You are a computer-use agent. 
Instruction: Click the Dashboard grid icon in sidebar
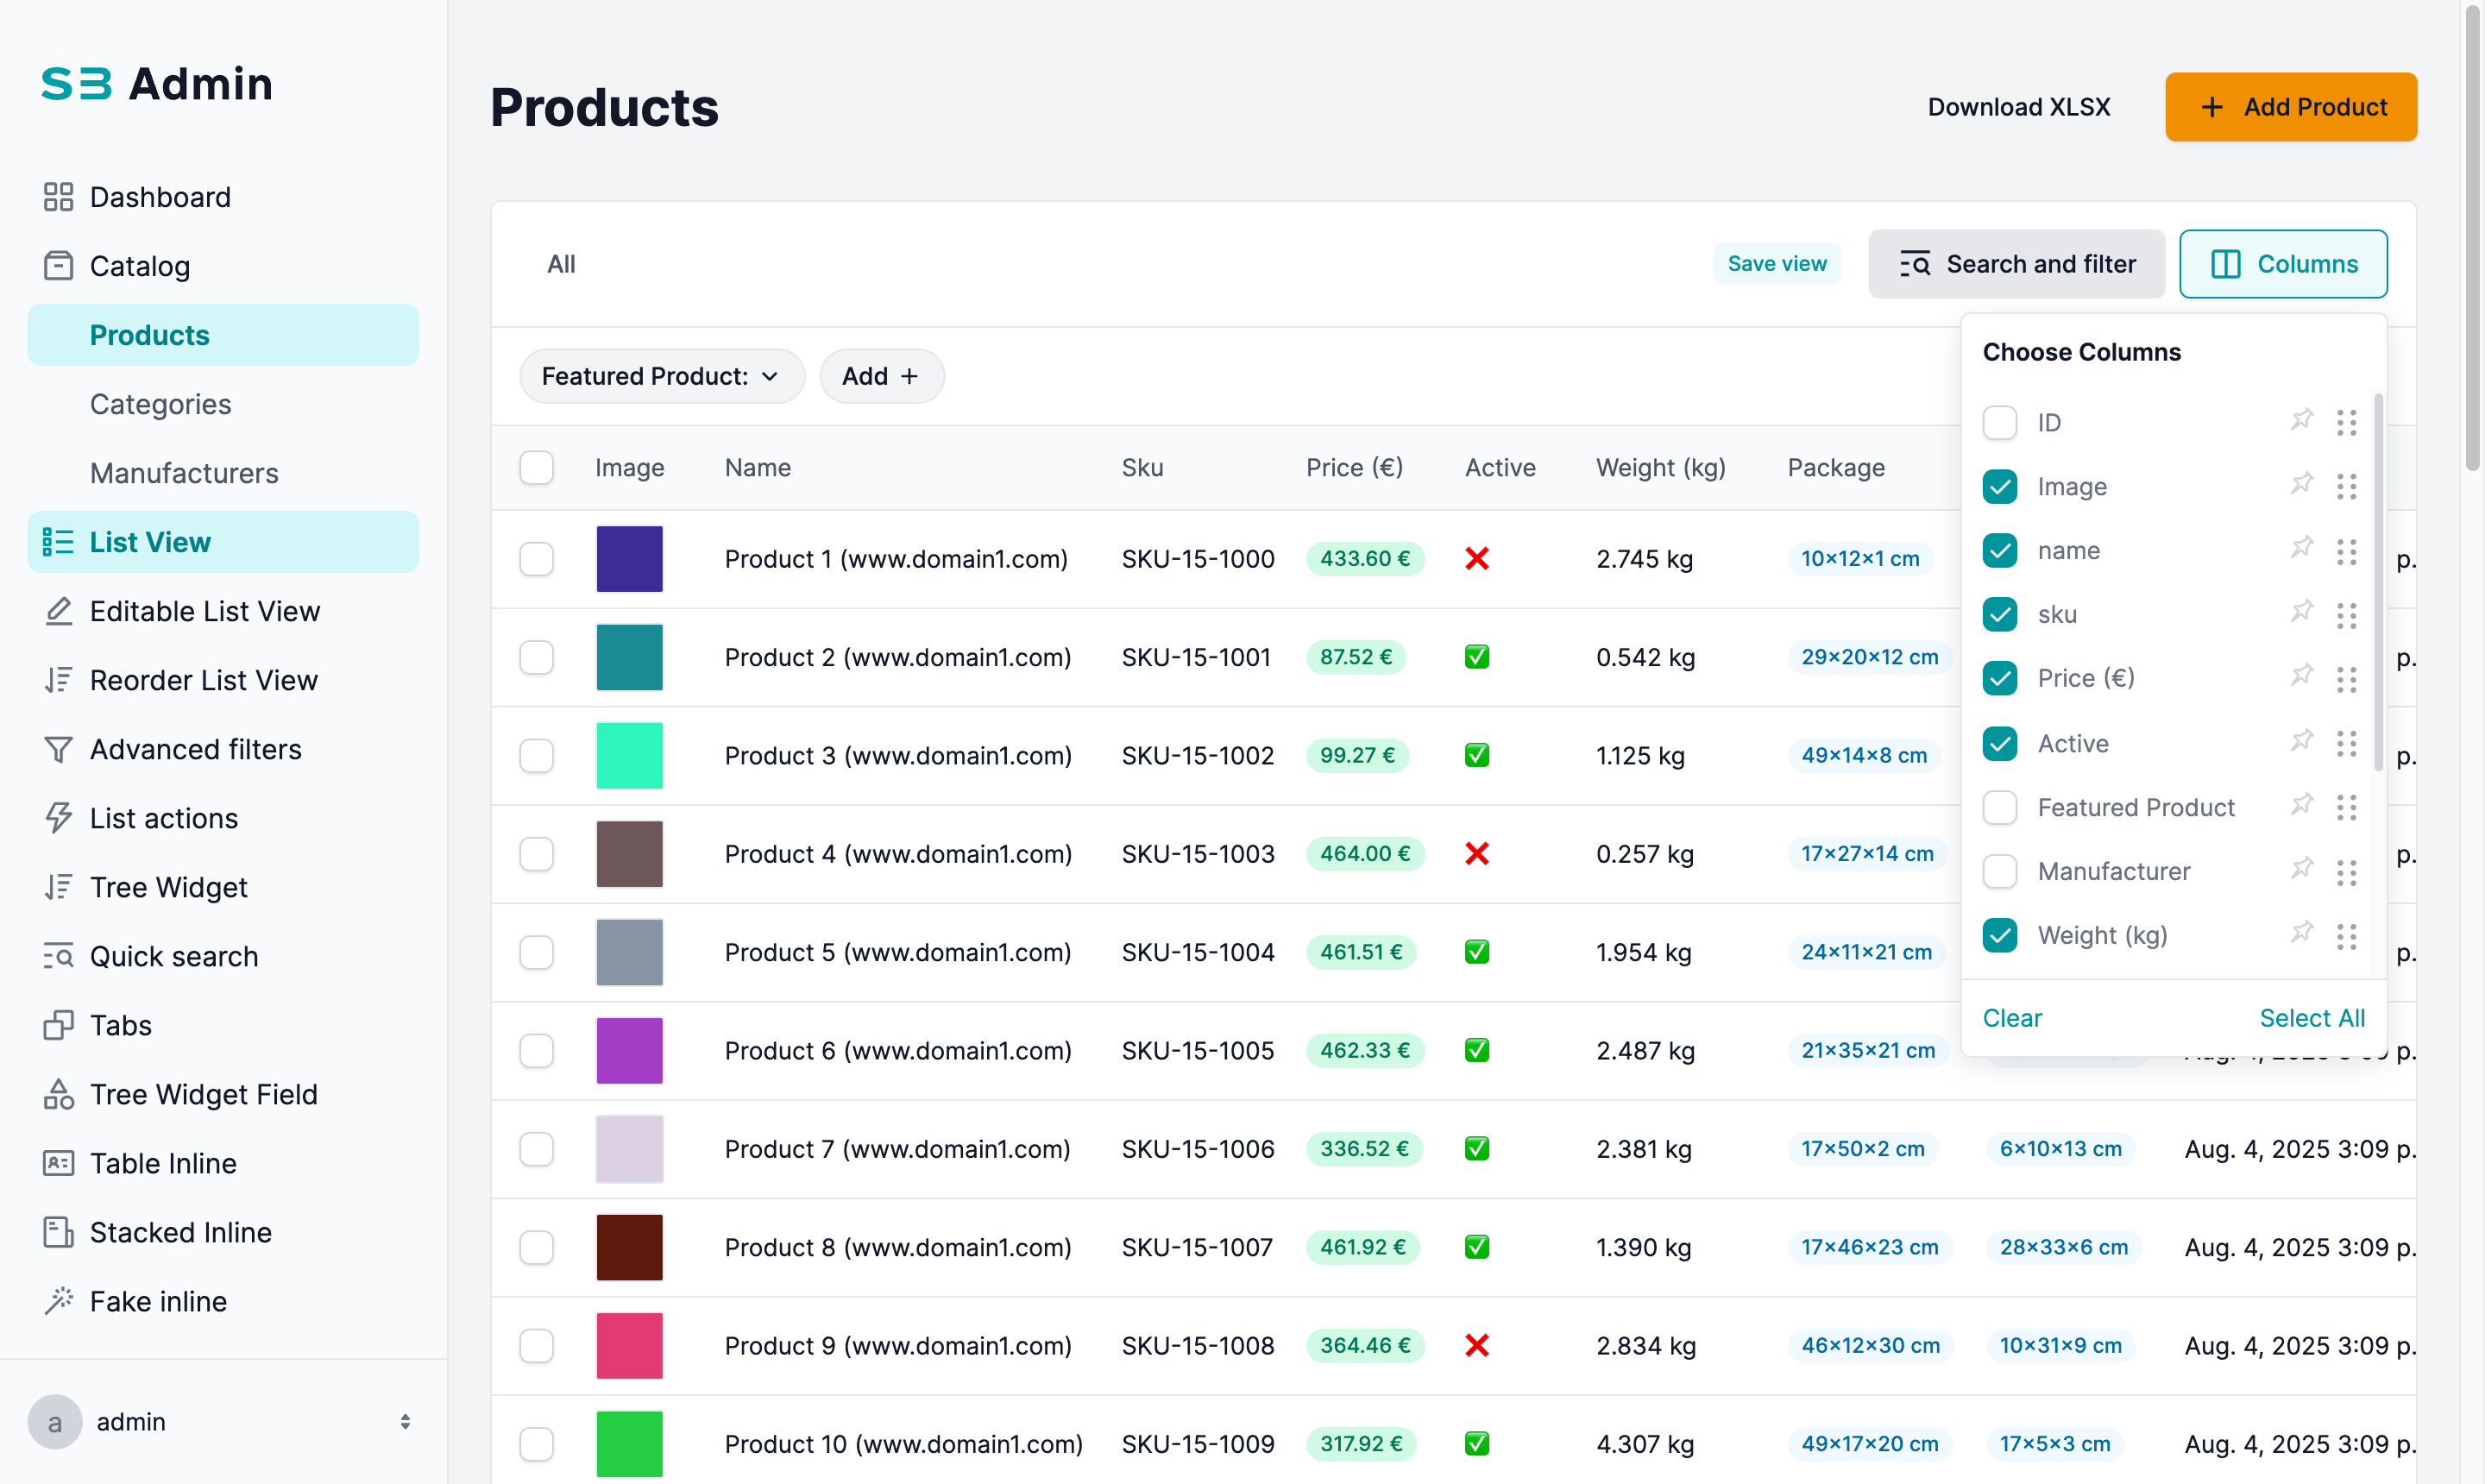point(58,197)
